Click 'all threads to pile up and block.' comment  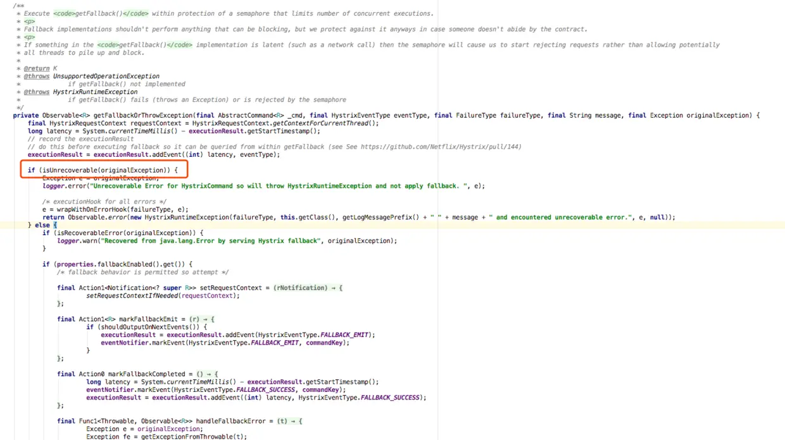pos(84,52)
